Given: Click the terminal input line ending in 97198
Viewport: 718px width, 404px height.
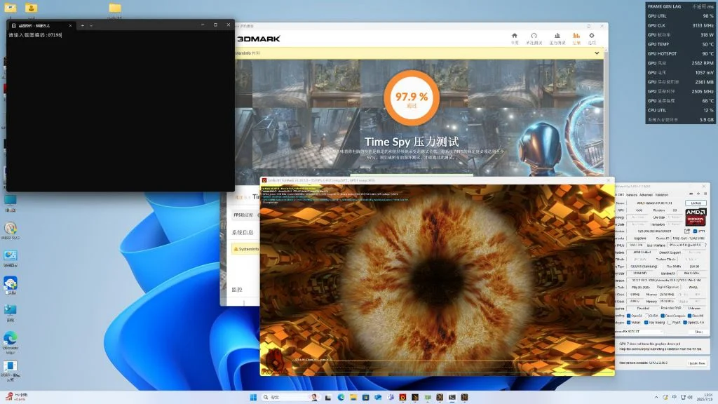Looking at the screenshot, I should (35, 35).
